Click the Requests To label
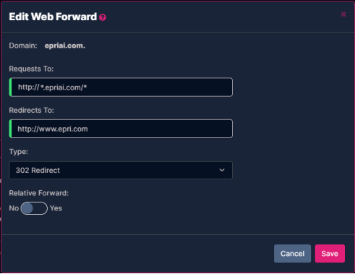The height and width of the screenshot is (274, 355). [31, 69]
